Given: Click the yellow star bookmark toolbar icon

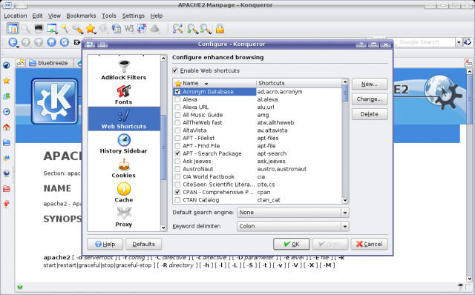Looking at the screenshot, I should [91, 29].
